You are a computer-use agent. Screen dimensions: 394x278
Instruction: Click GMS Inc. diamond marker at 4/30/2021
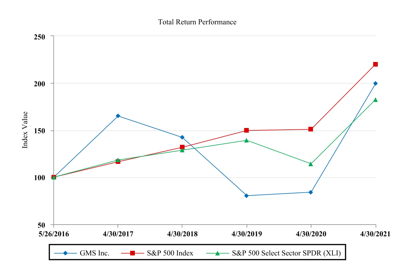(375, 83)
